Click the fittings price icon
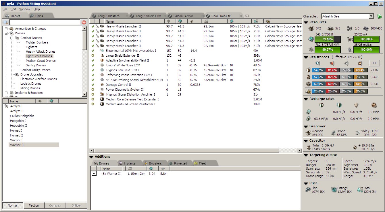 coord(334,190)
